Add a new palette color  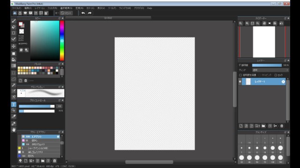point(21,81)
